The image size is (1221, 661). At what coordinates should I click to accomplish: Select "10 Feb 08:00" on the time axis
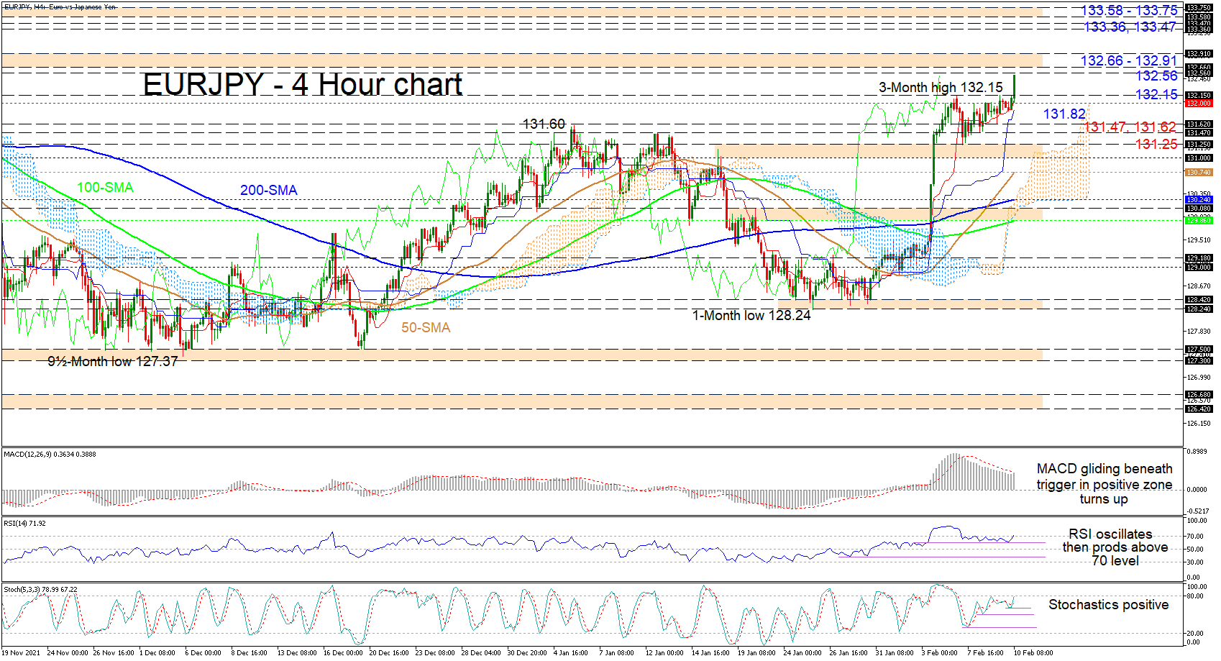[x=1034, y=652]
